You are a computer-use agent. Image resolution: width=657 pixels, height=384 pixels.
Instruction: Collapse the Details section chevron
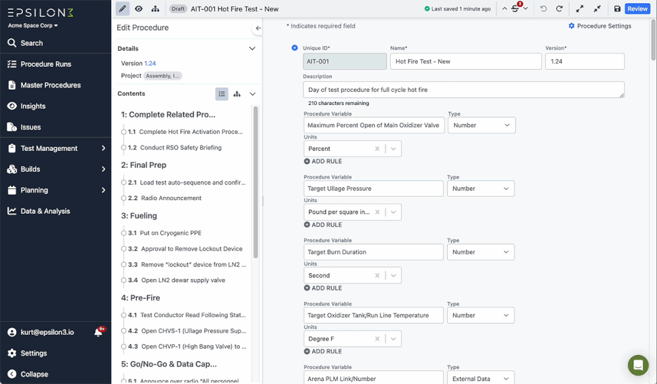(x=252, y=49)
